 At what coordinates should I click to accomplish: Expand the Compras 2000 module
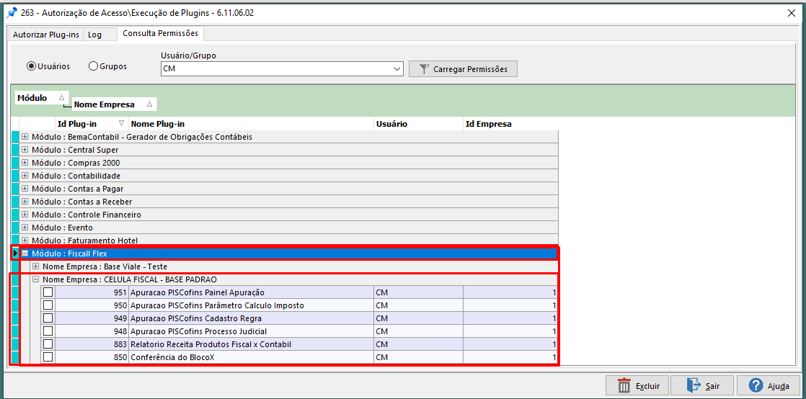25,163
